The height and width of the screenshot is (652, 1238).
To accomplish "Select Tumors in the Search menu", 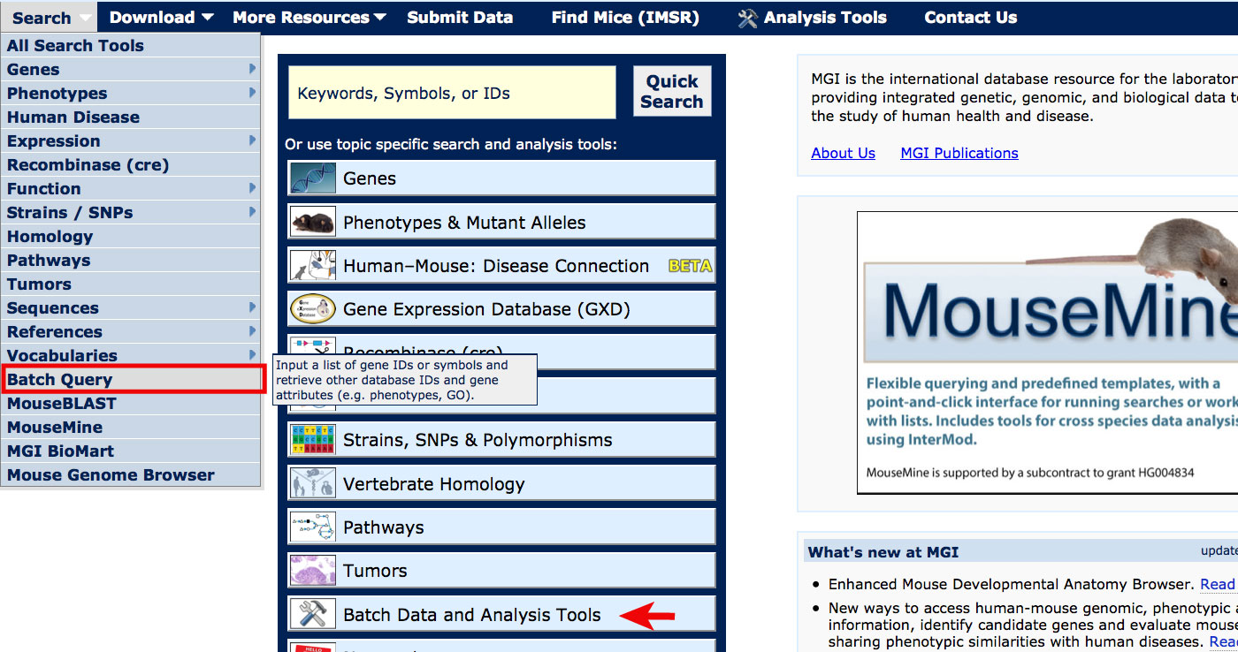I will tap(131, 284).
